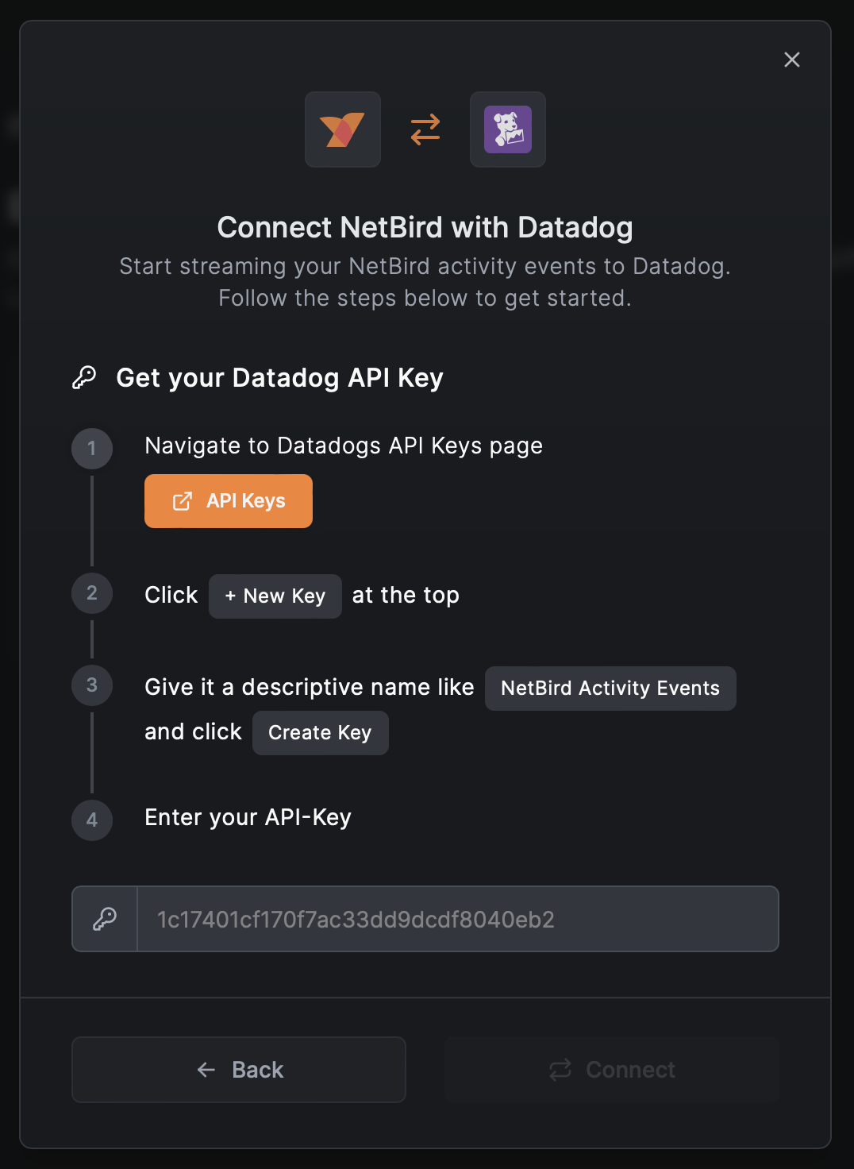Click the left arrow icon in Back button
The width and height of the screenshot is (854, 1169).
[206, 1070]
